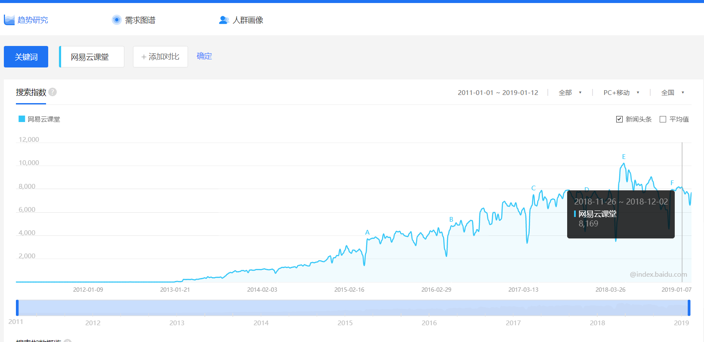Toggle the 网易云课堂 legend series
The image size is (704, 342).
39,119
